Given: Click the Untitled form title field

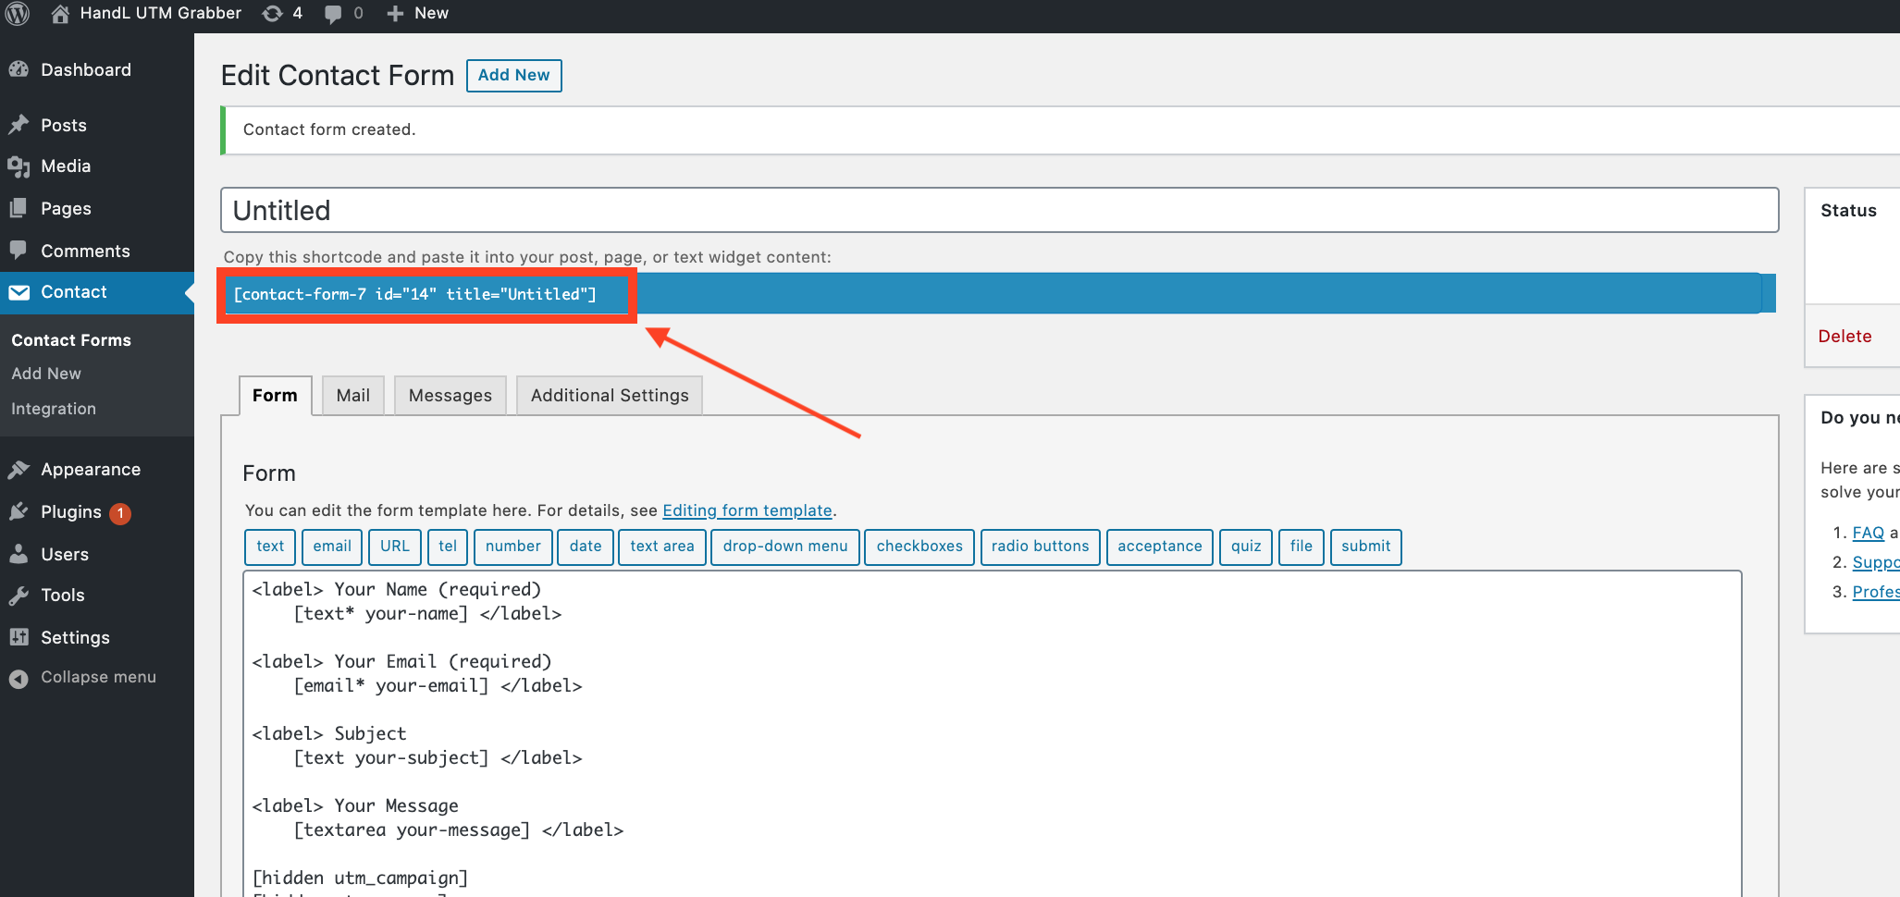Looking at the screenshot, I should [x=999, y=211].
